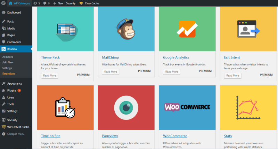Open the WooCommerce title link

pyautogui.click(x=175, y=136)
